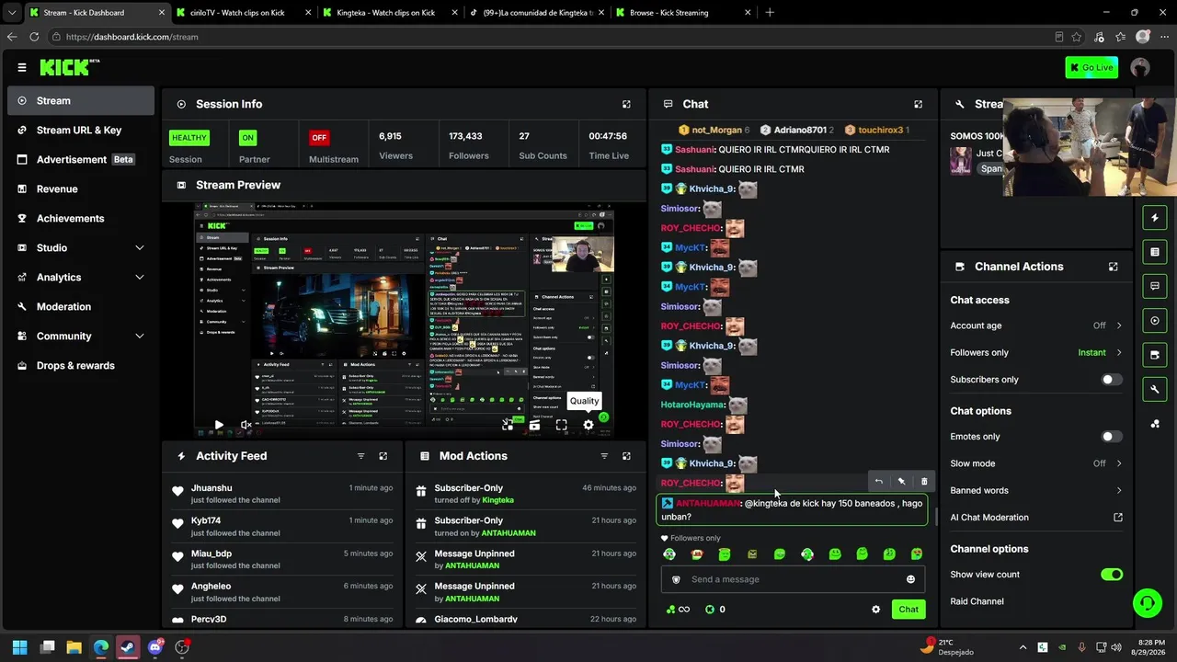Expand the Mod Actions panel
Image resolution: width=1177 pixels, height=662 pixels.
click(626, 456)
